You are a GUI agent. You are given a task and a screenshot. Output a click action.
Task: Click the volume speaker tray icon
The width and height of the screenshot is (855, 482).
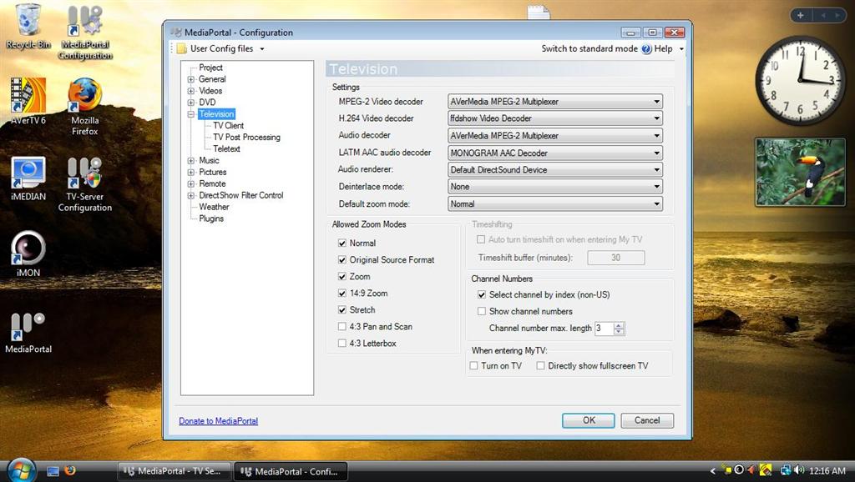pos(799,470)
